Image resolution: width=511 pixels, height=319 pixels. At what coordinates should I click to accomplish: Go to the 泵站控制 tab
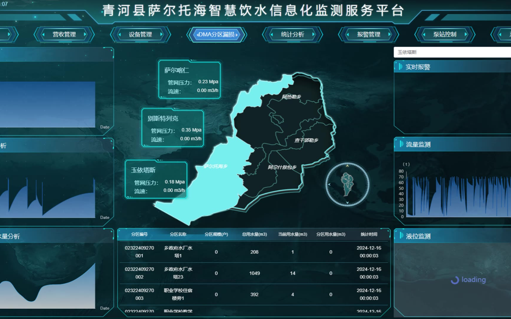445,34
